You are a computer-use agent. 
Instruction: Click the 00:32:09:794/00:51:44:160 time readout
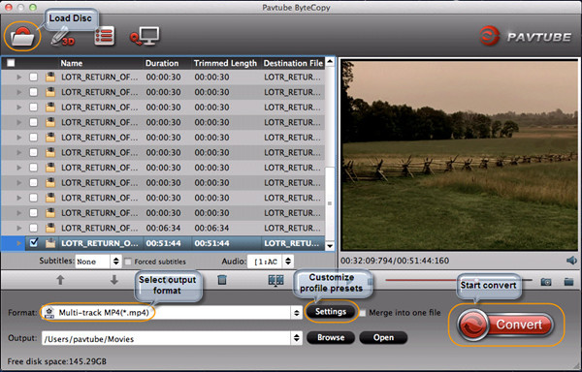[x=395, y=261]
